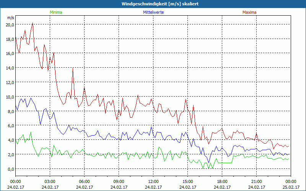Screen dimensions: 306x191
Task: Select the 21:00 time axis label
Action: (x=256, y=181)
